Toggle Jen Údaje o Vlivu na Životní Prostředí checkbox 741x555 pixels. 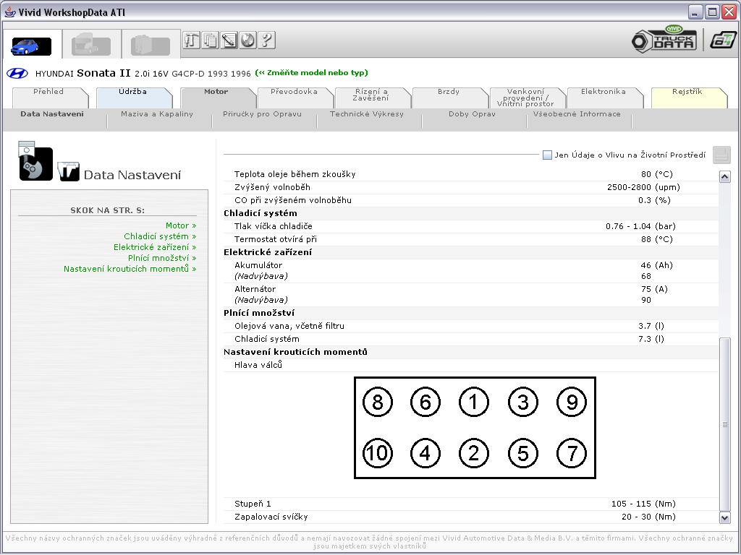[547, 155]
